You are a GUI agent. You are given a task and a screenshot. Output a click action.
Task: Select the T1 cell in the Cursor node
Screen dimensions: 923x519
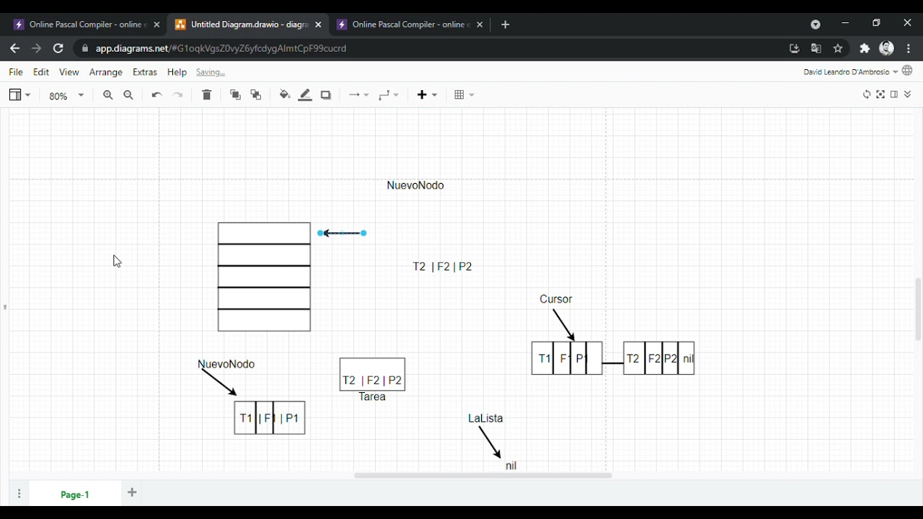click(543, 358)
